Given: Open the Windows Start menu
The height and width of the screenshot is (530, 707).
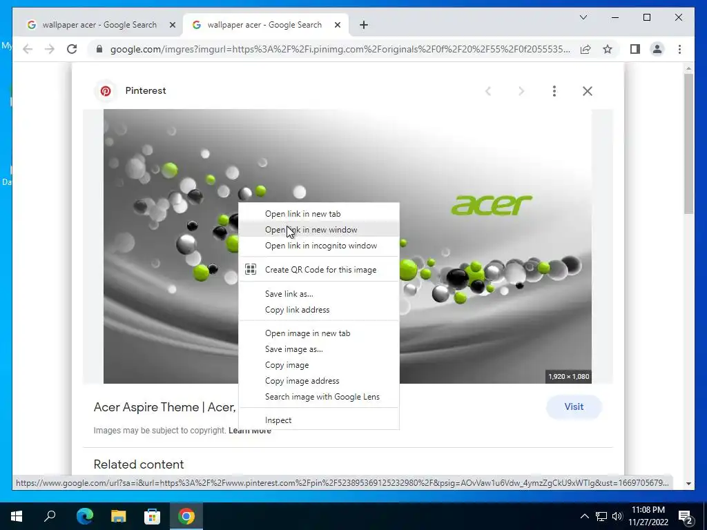Looking at the screenshot, I should pyautogui.click(x=17, y=516).
